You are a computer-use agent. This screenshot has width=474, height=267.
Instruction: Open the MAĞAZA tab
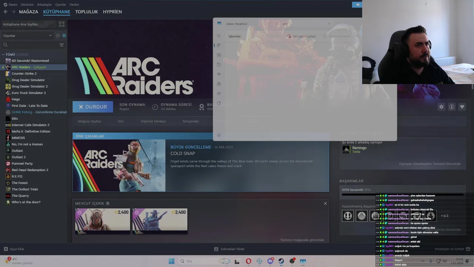(29, 12)
